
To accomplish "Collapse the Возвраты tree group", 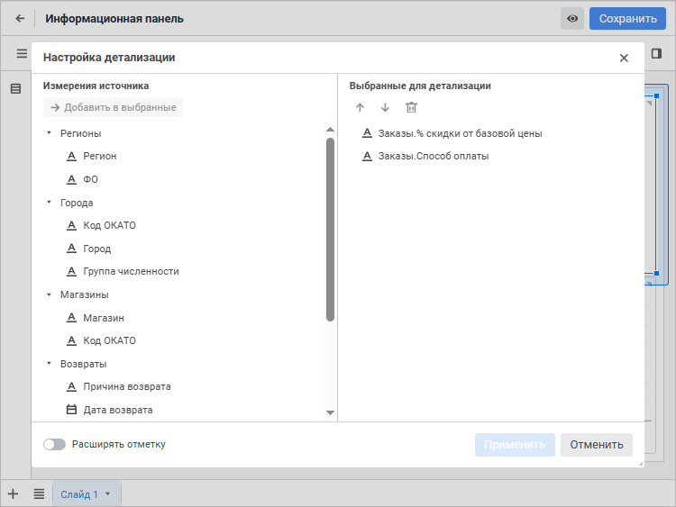I will point(50,364).
